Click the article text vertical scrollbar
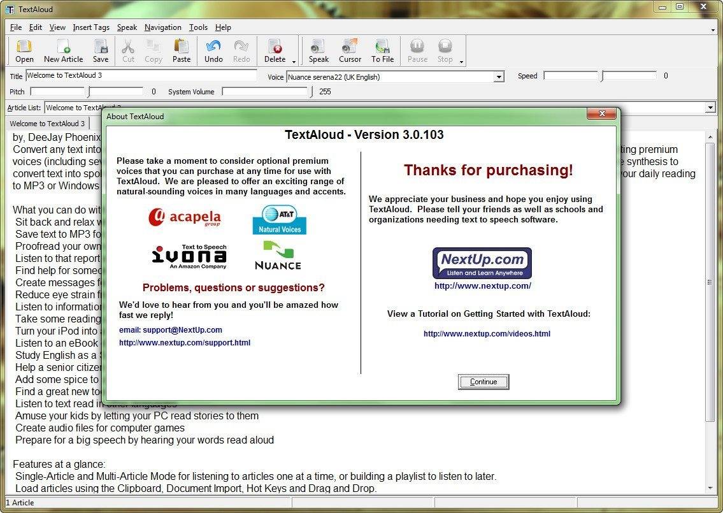Viewport: 723px width, 513px height. pyautogui.click(x=710, y=282)
